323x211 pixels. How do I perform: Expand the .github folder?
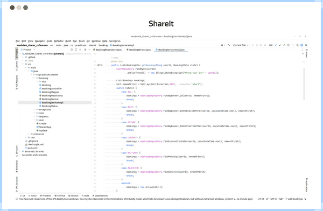pyautogui.click(x=23, y=57)
